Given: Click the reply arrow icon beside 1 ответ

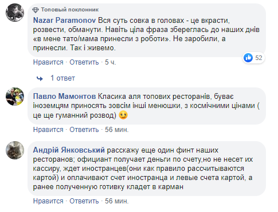Looking at the screenshot, I should click(x=40, y=78).
